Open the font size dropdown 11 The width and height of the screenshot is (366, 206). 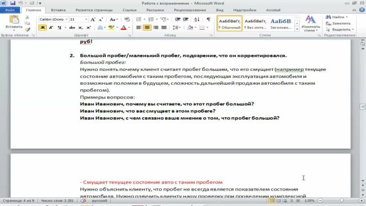[x=86, y=19]
